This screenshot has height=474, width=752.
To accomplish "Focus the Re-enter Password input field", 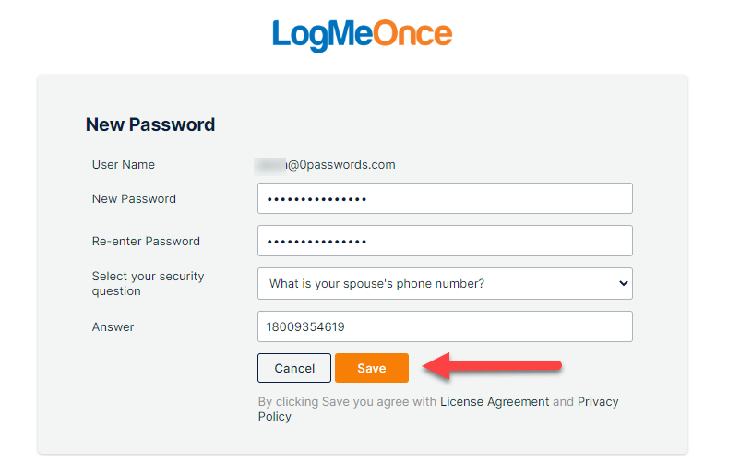I will (445, 241).
